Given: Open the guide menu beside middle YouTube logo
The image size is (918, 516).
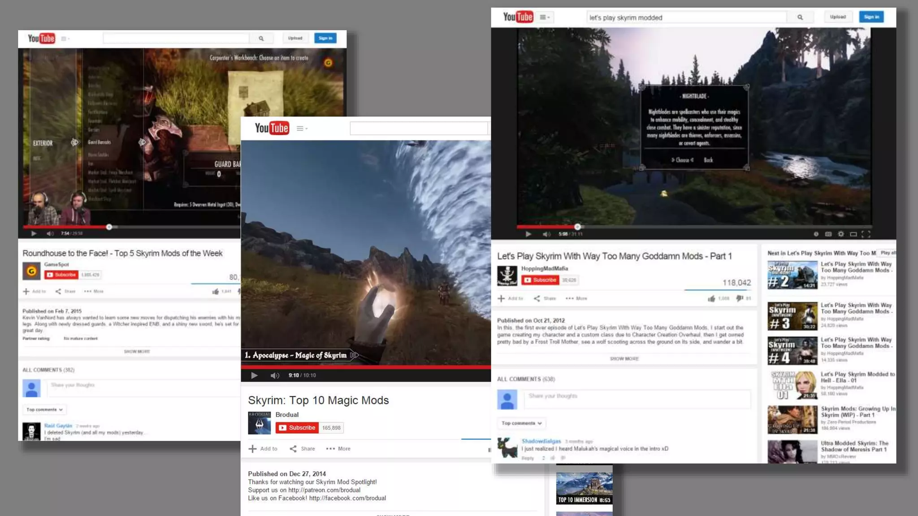Looking at the screenshot, I should pyautogui.click(x=302, y=129).
